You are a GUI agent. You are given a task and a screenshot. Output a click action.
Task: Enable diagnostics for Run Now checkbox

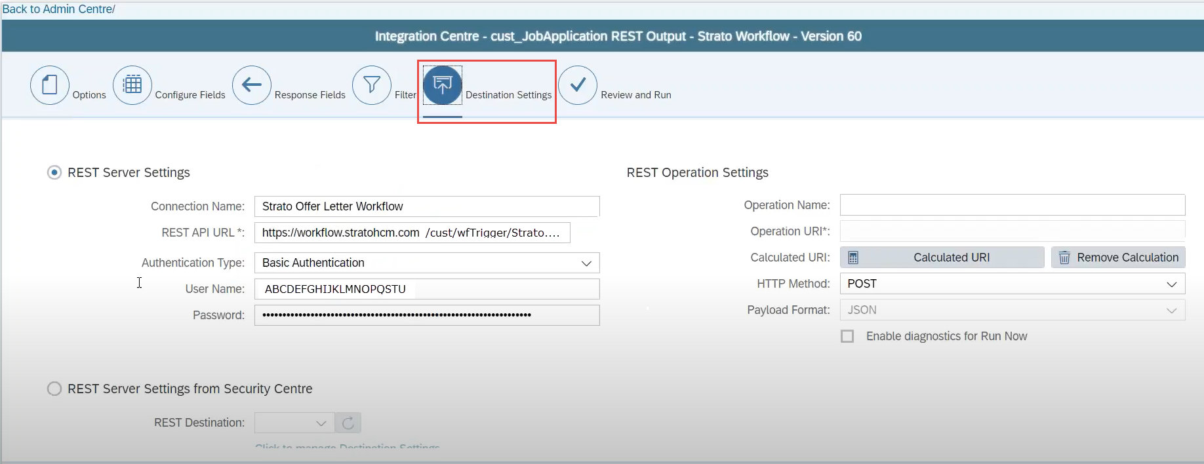847,336
